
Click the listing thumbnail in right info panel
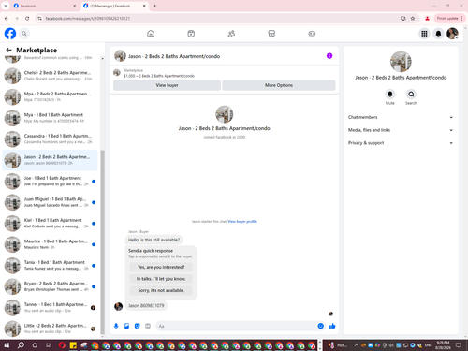[x=401, y=62]
